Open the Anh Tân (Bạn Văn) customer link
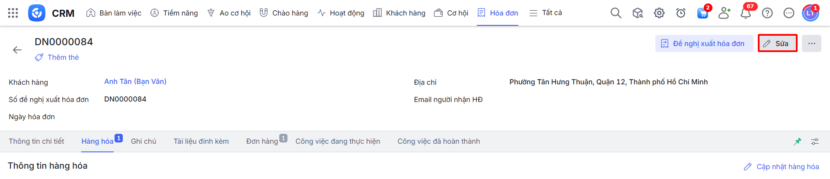The height and width of the screenshot is (179, 830). click(x=135, y=81)
